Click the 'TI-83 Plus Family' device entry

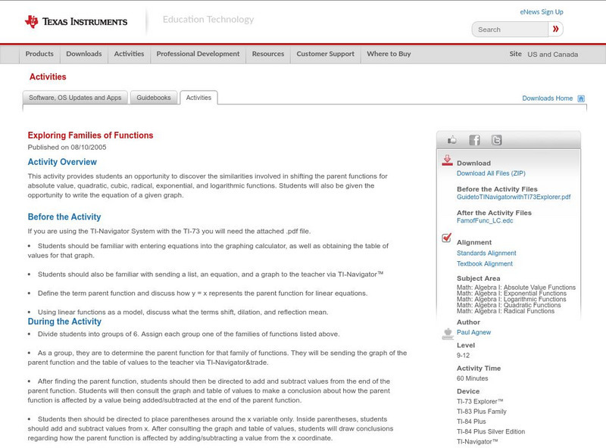(482, 412)
